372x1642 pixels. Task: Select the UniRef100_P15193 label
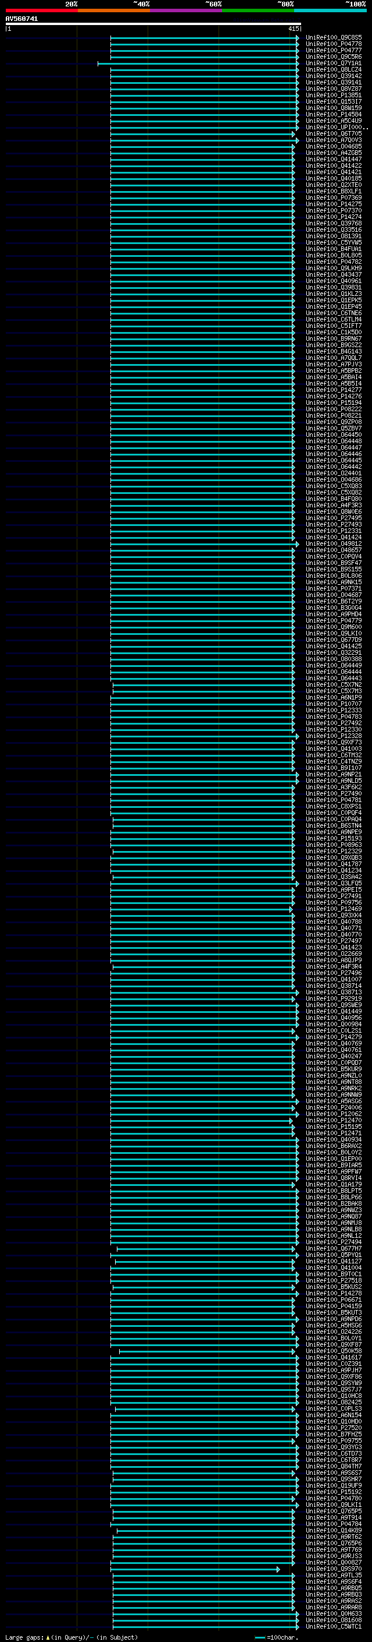[x=333, y=838]
